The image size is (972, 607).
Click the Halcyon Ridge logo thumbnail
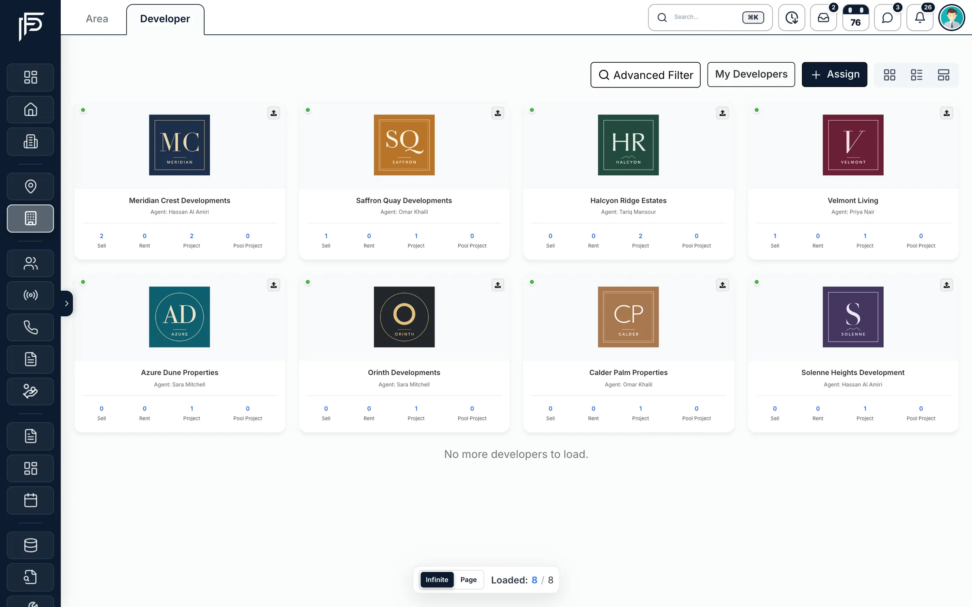pyautogui.click(x=628, y=145)
